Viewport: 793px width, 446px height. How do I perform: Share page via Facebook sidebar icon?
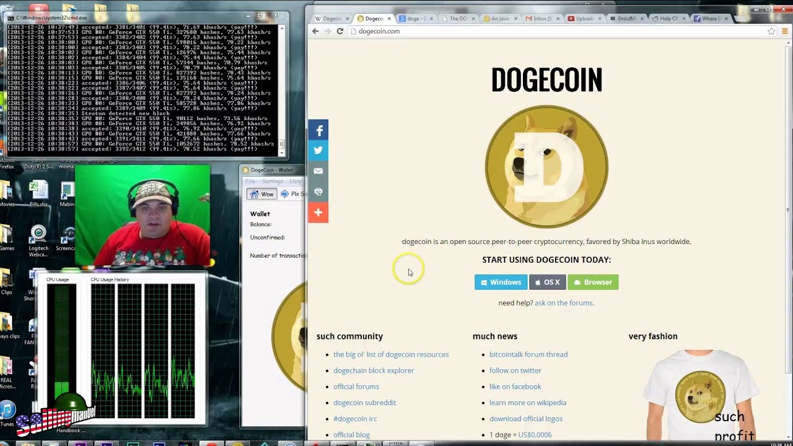318,131
